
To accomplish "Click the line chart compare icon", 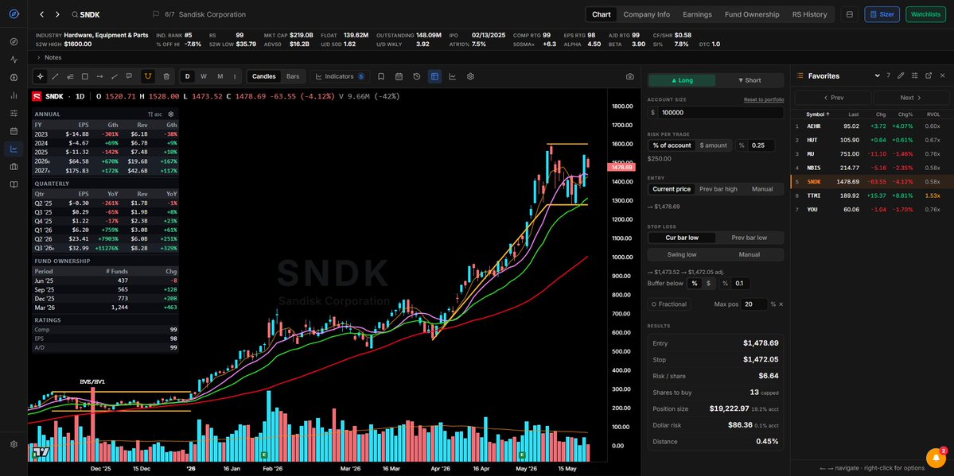I will click(453, 76).
